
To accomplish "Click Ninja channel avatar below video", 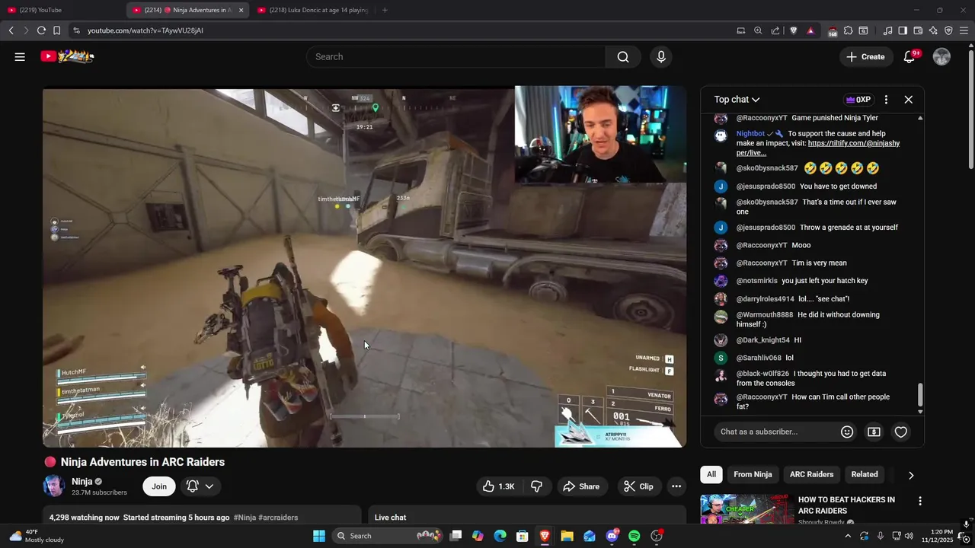I will pyautogui.click(x=53, y=486).
